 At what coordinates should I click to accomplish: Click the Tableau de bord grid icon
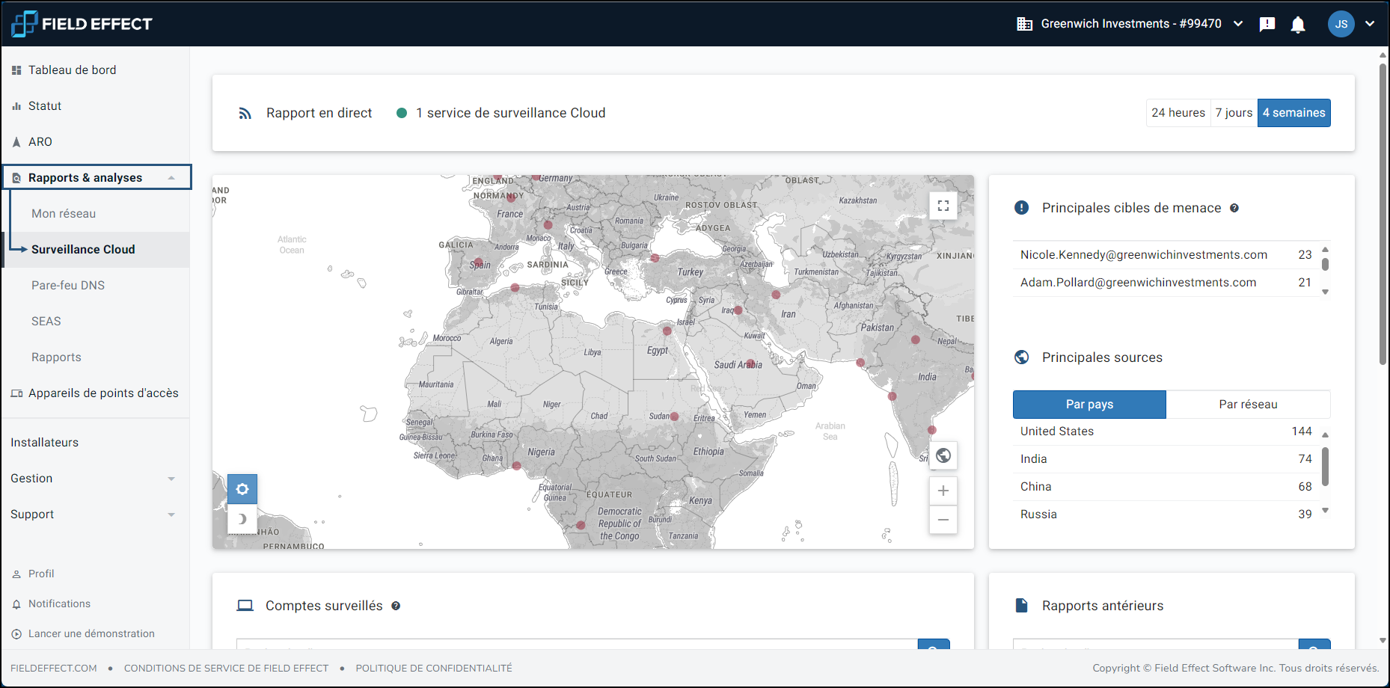(16, 70)
